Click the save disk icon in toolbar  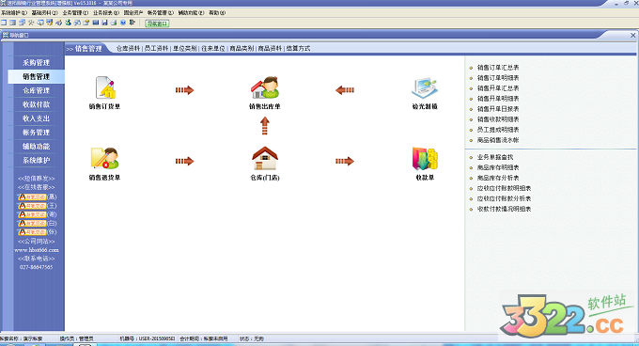[104, 23]
